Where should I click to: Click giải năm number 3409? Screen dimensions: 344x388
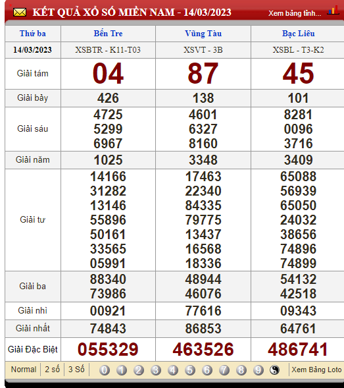(x=298, y=160)
